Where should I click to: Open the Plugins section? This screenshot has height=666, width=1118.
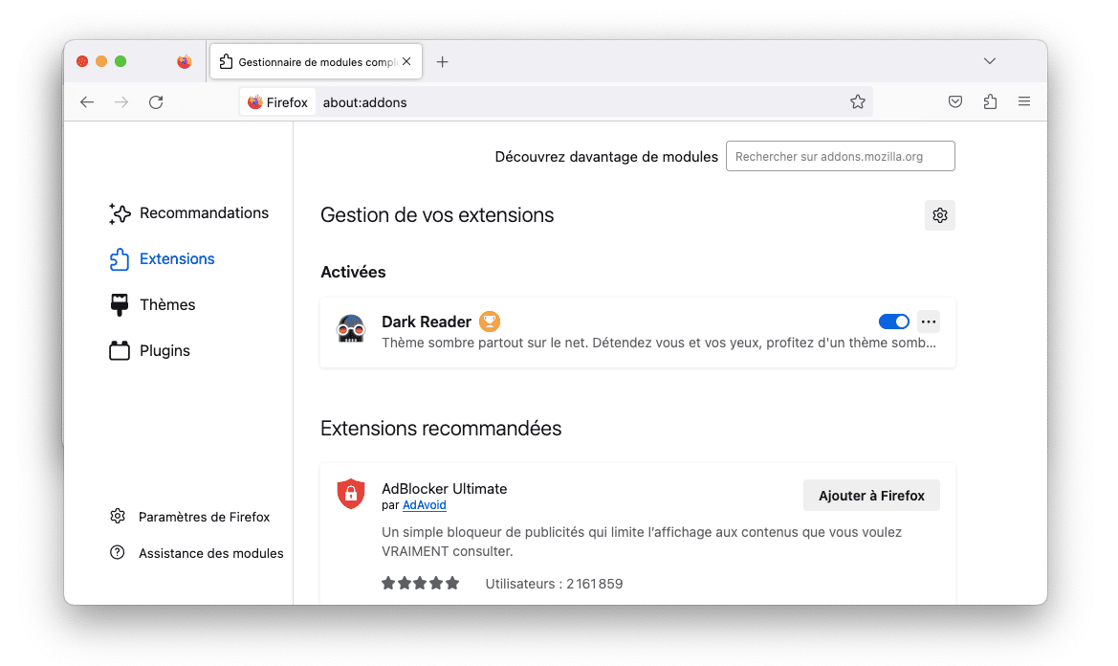click(x=164, y=351)
